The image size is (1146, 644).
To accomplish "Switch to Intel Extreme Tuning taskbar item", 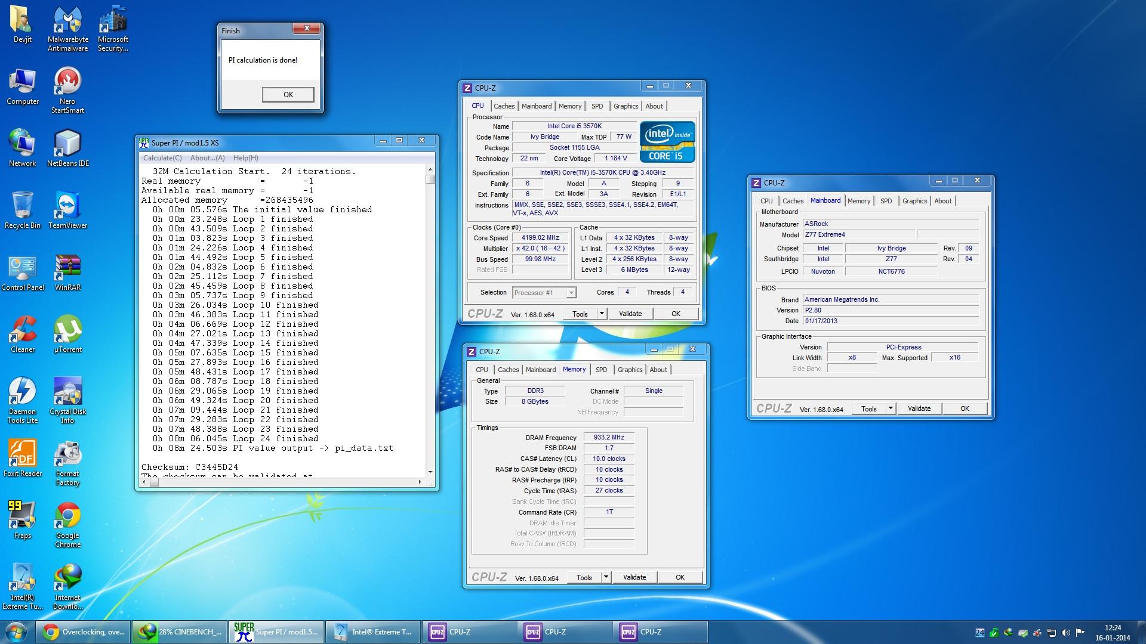I will click(373, 632).
